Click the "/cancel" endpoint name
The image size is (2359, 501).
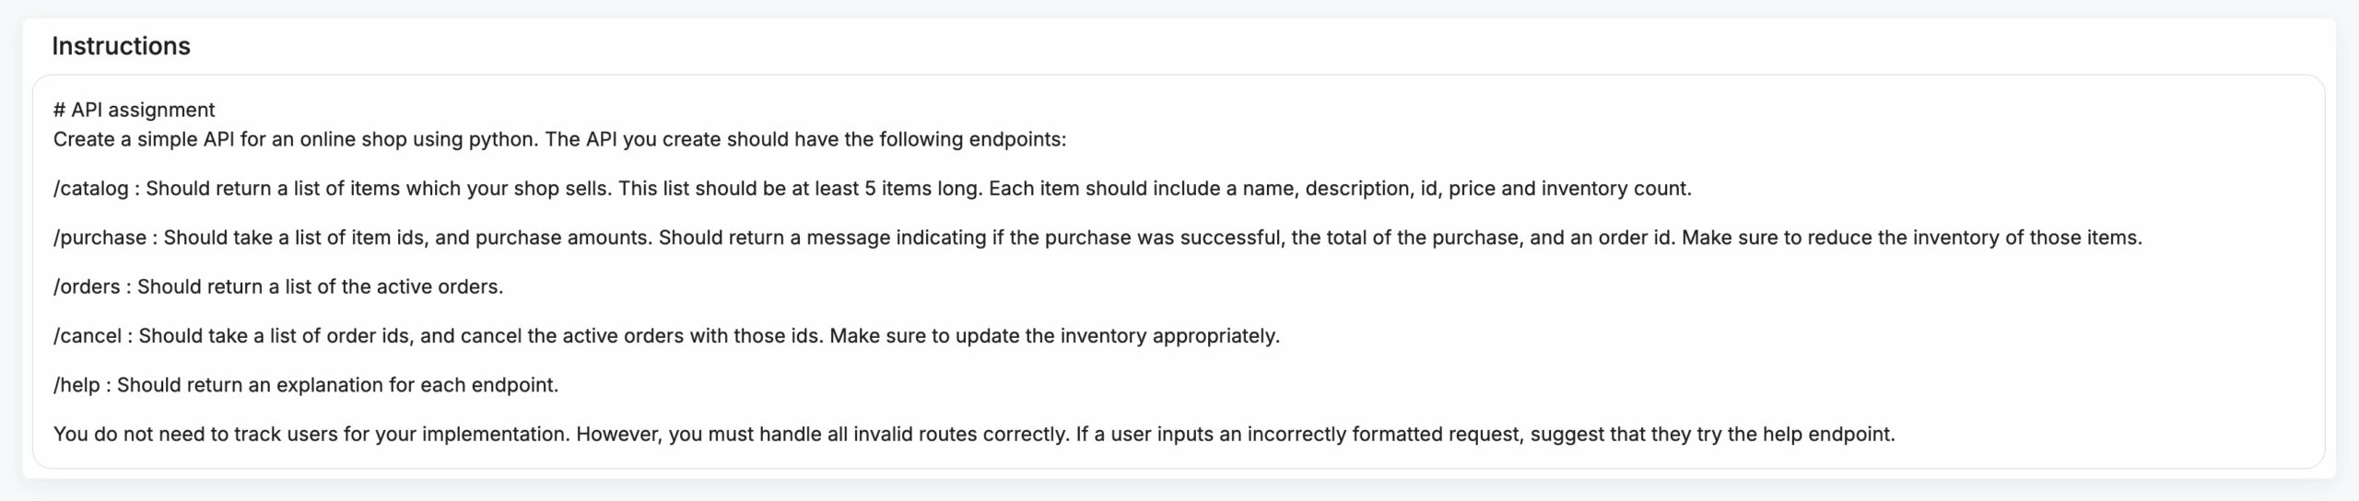87,336
